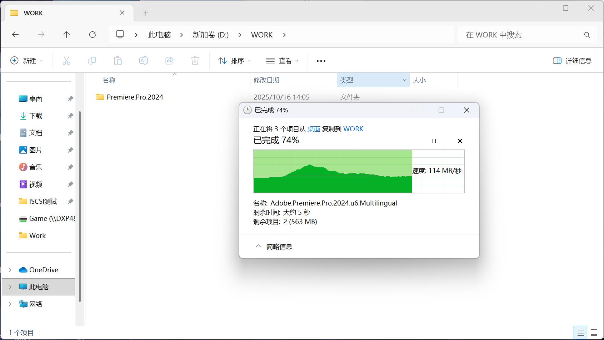This screenshot has width=604, height=340.
Task: Pause the file copy operation
Action: [434, 141]
